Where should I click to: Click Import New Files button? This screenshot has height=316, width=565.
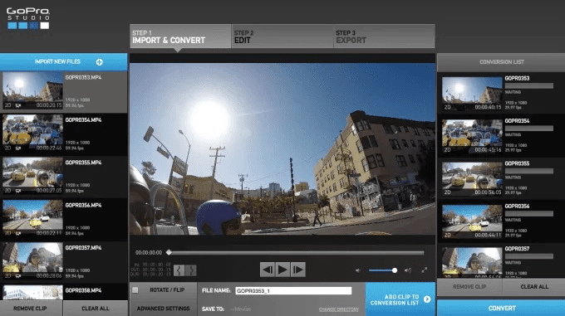click(x=63, y=62)
